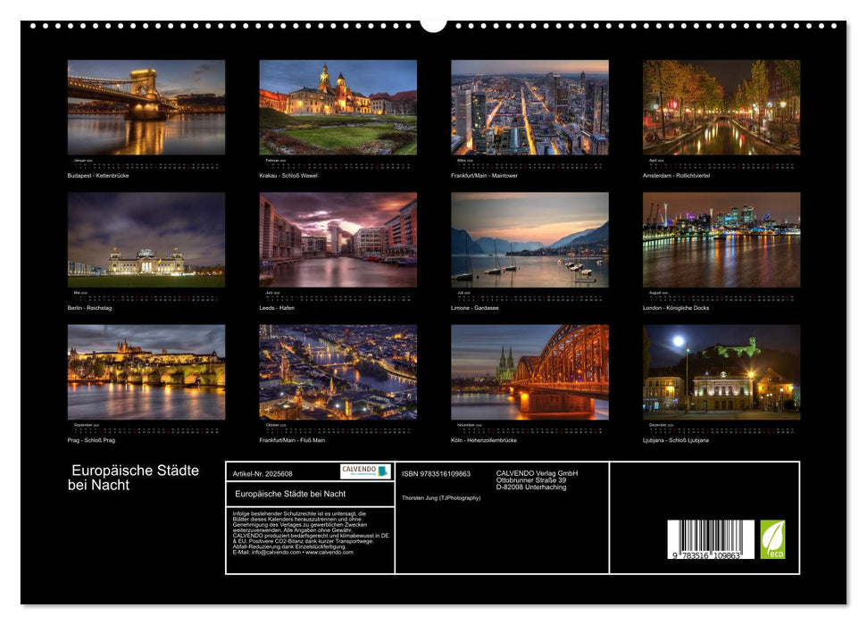Viewport: 867px width, 625px height.
Task: Select the Frankfurt Maintower skyline thumbnail
Action: click(529, 107)
